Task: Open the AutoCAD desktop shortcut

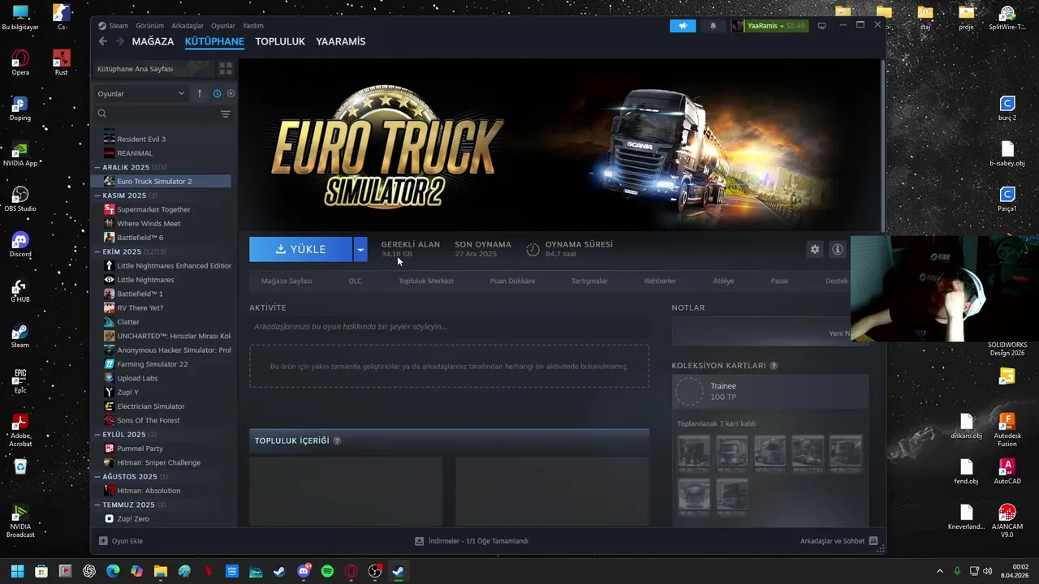Action: [1007, 471]
